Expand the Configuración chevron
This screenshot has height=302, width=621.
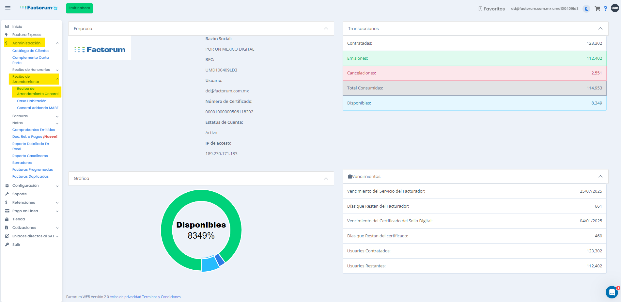57,186
